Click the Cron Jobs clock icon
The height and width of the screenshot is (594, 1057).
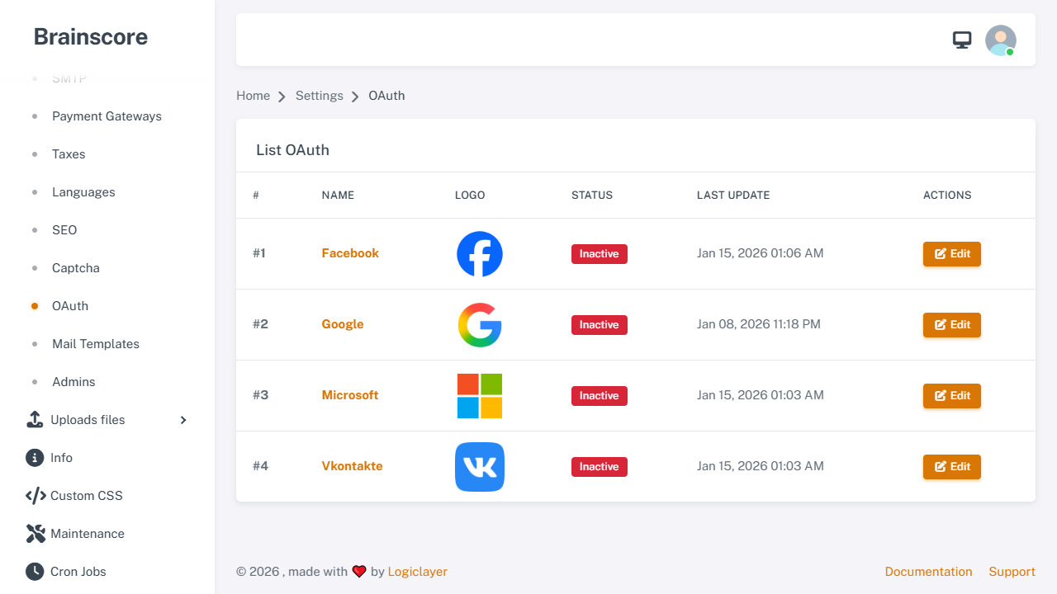[x=35, y=572]
